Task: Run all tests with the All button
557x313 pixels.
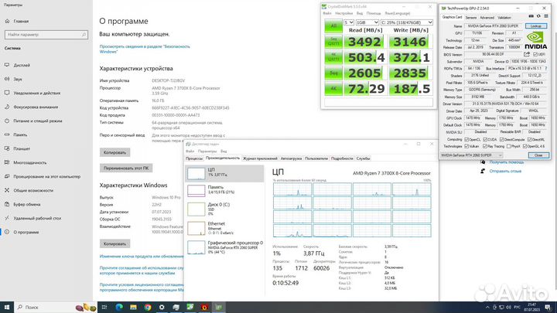Action: (333, 26)
